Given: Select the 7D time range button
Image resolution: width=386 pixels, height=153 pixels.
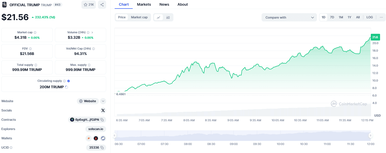Looking at the screenshot, I should coord(332,17).
